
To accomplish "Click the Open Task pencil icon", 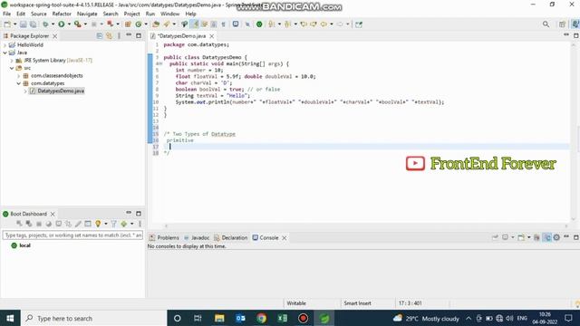I will click(167, 24).
